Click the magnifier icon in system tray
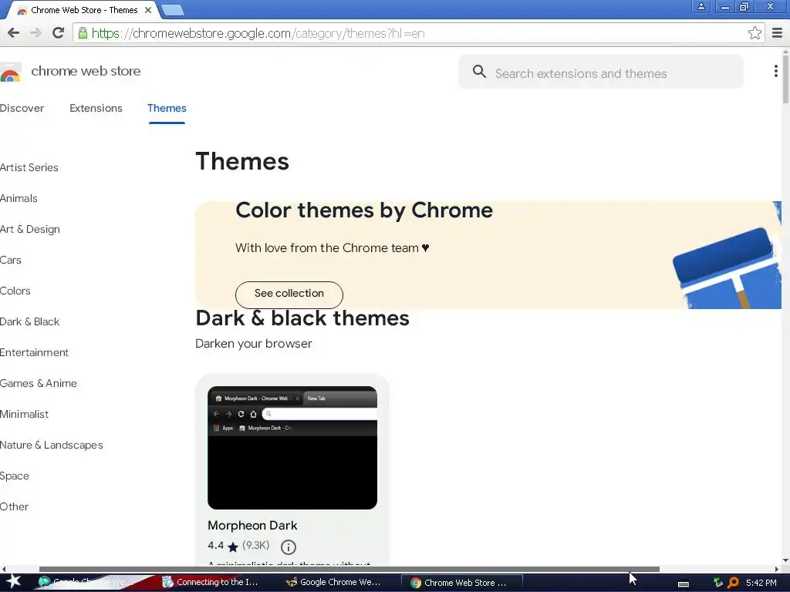This screenshot has height=592, width=790. [x=733, y=583]
